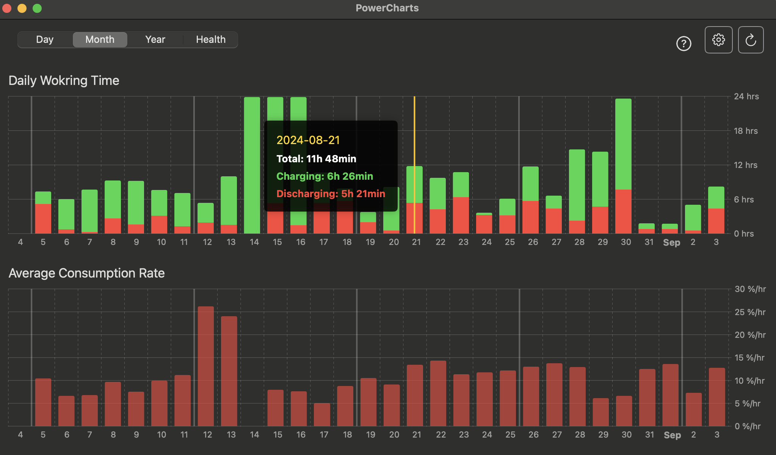Click the day 3 consumption rate bar
The height and width of the screenshot is (455, 776).
point(717,397)
